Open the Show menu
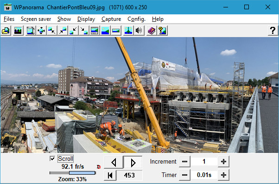Screen dimensions: 279x184 tap(64, 19)
